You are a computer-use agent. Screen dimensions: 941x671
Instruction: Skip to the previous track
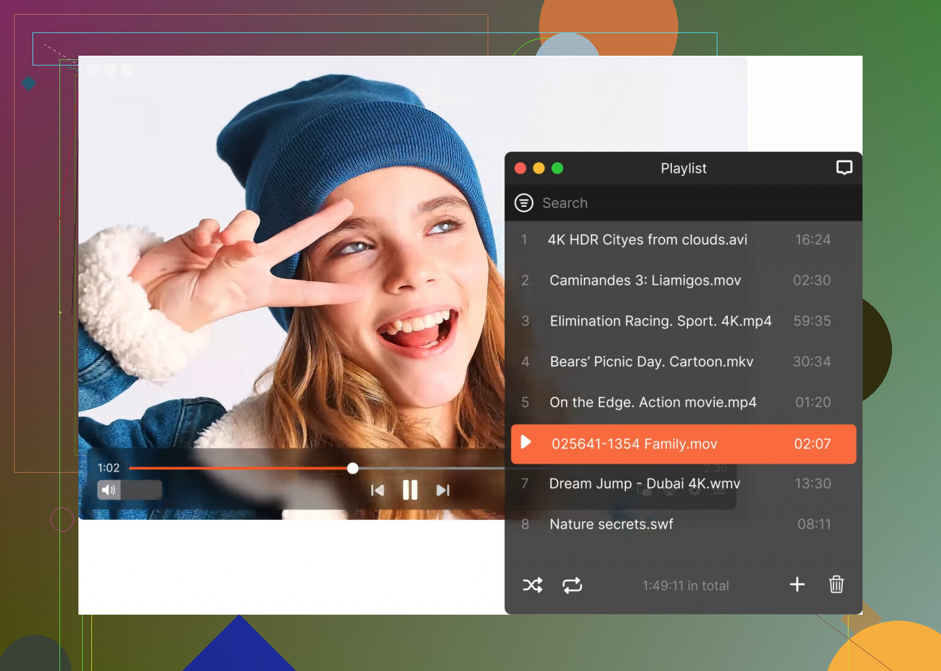tap(377, 490)
